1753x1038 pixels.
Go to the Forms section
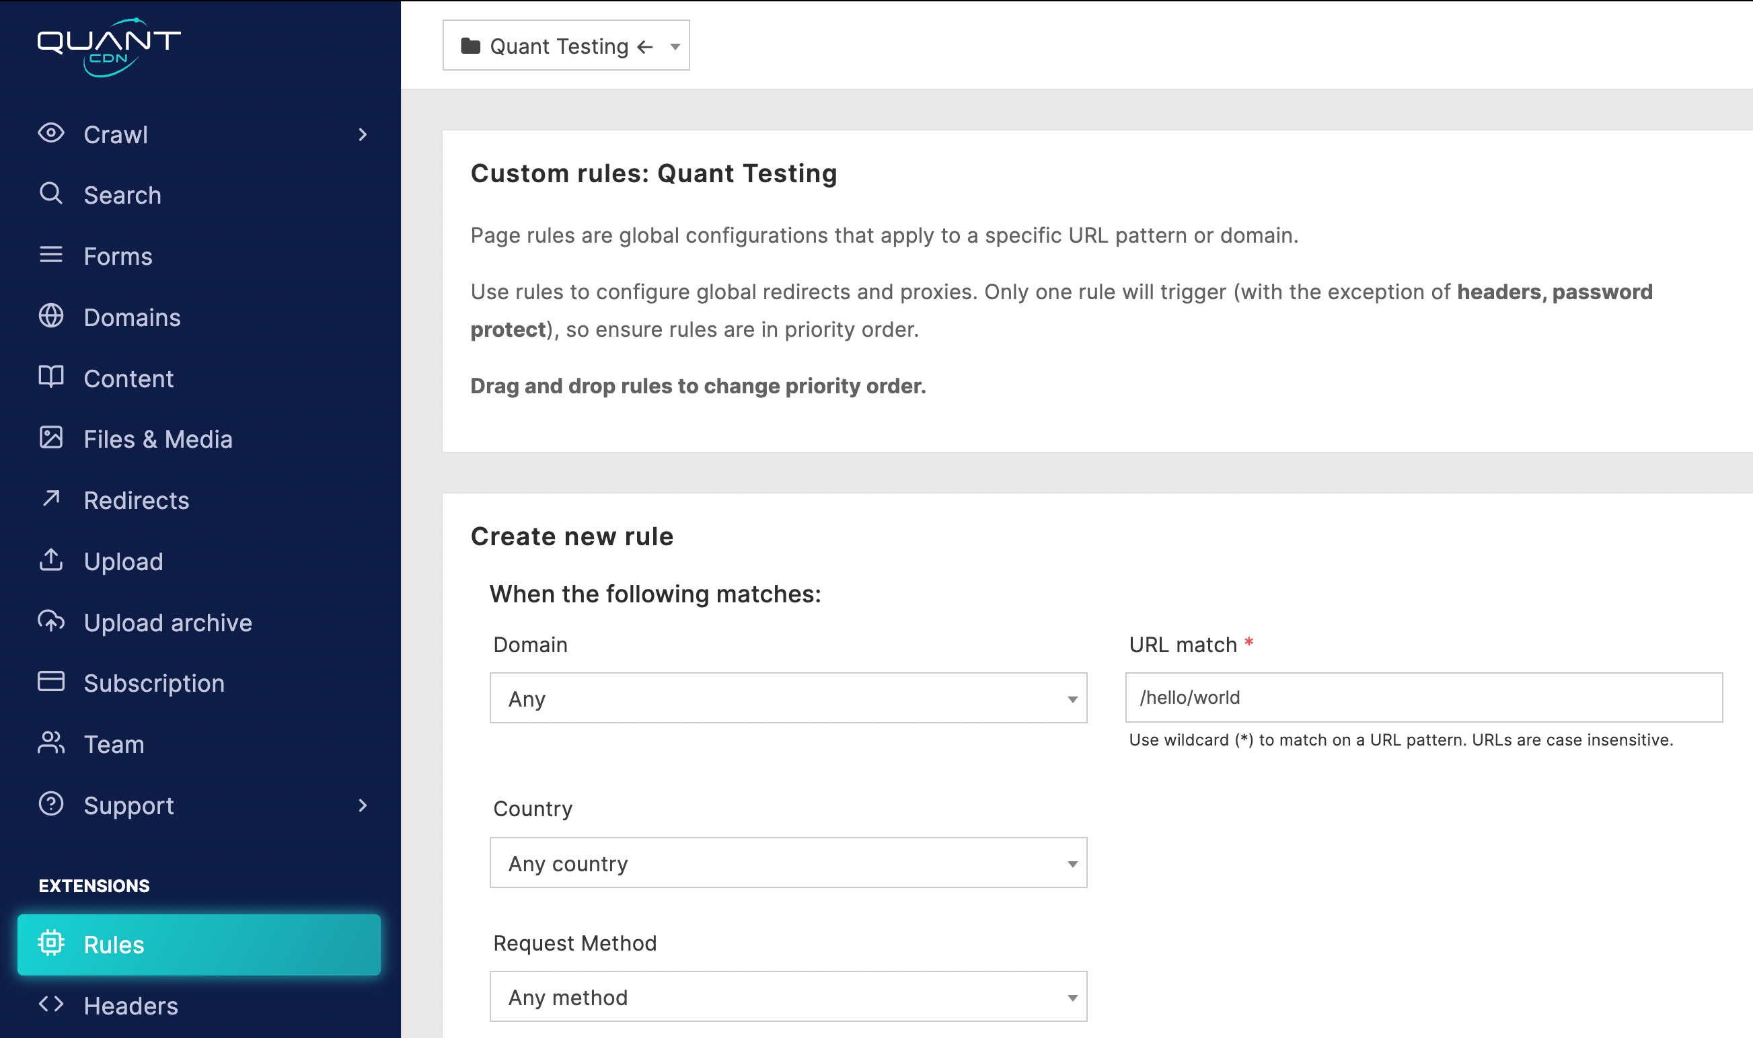[50, 256]
